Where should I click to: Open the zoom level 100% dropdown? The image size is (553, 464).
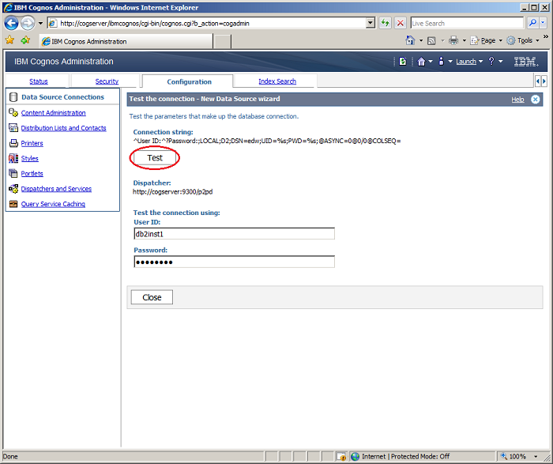(536, 457)
